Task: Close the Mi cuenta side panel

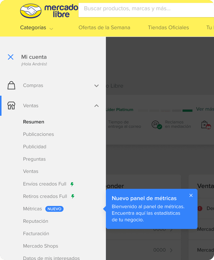Action: coord(11,57)
